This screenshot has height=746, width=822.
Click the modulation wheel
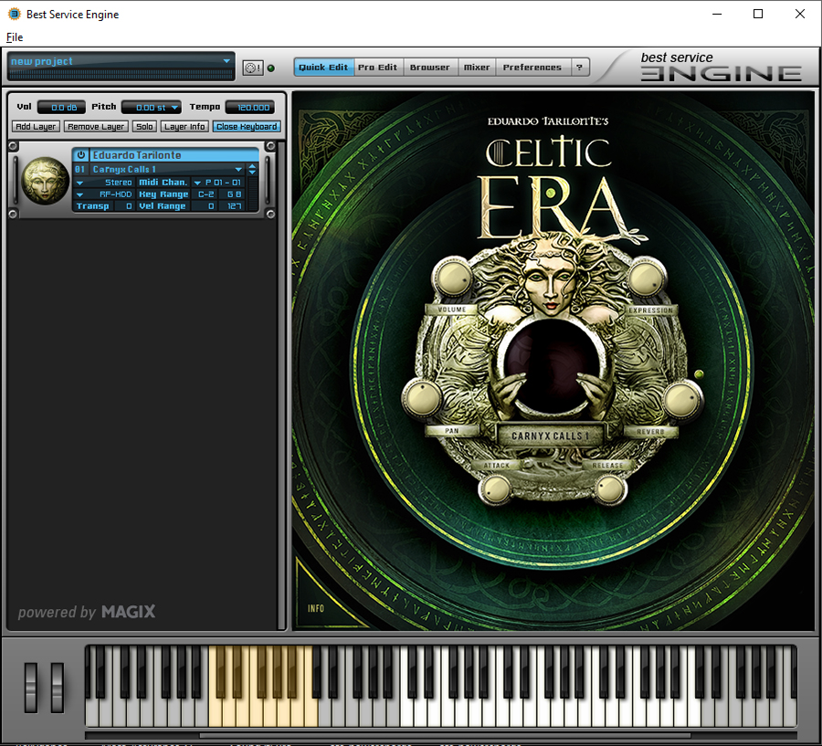tap(58, 688)
